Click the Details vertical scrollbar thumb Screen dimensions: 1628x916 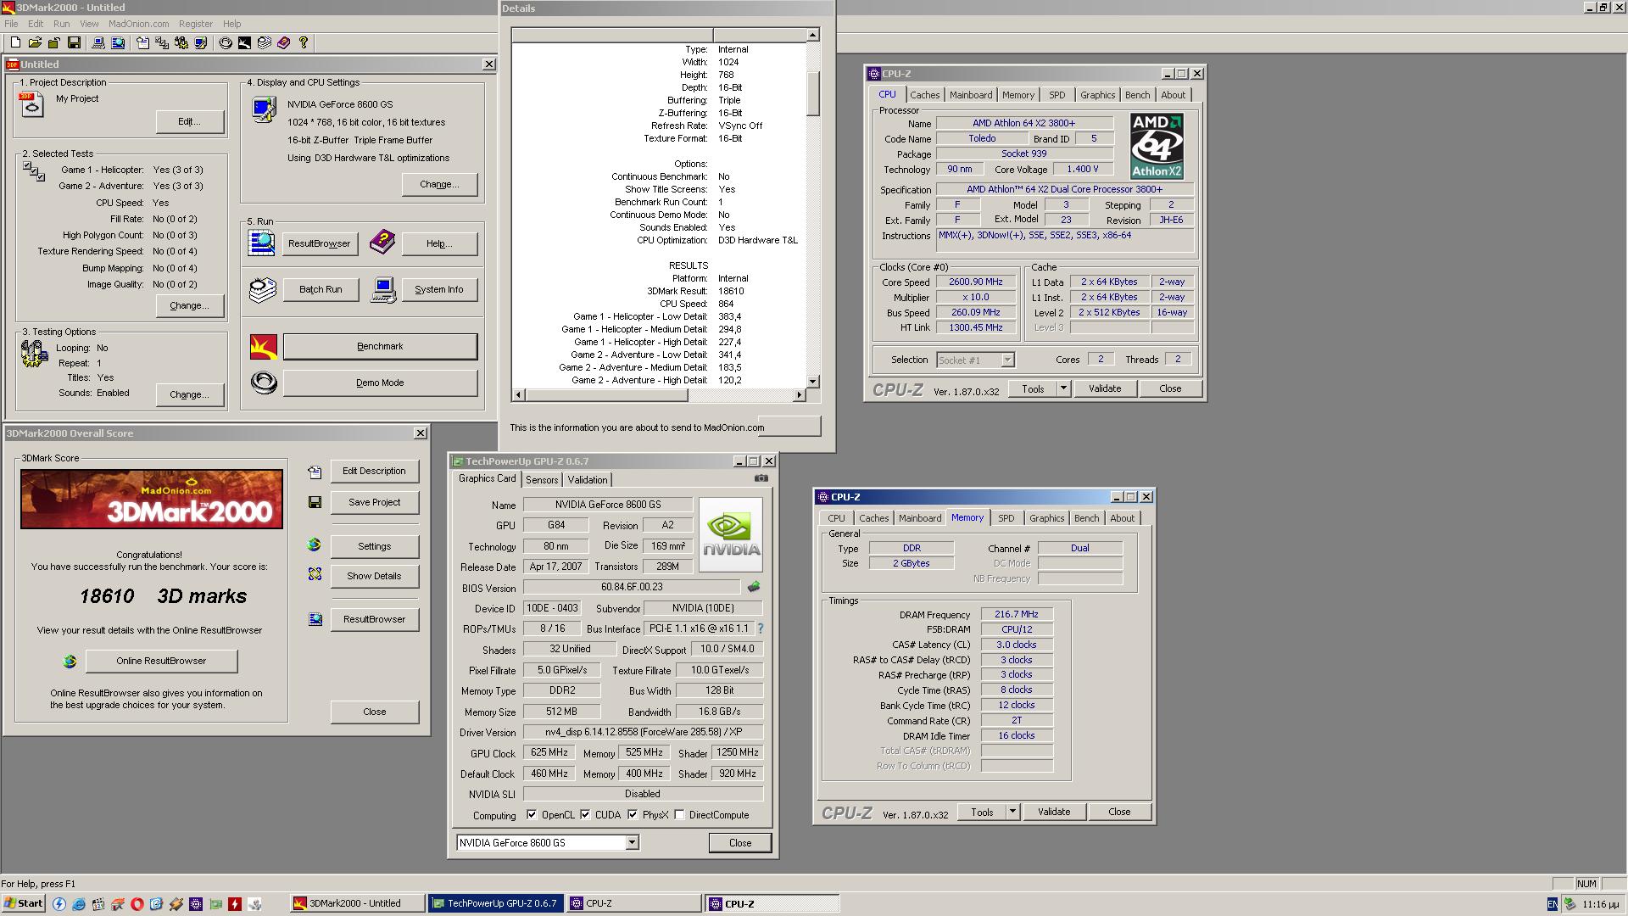812,92
